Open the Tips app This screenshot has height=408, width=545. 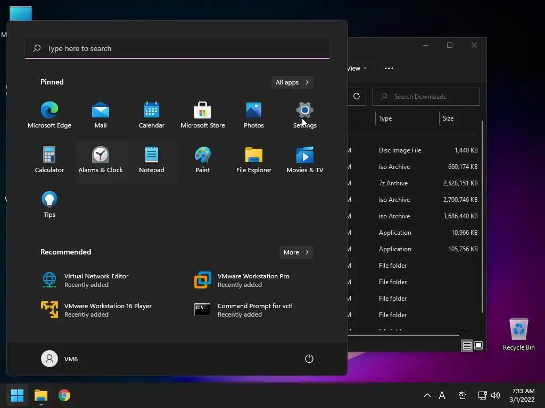49,205
